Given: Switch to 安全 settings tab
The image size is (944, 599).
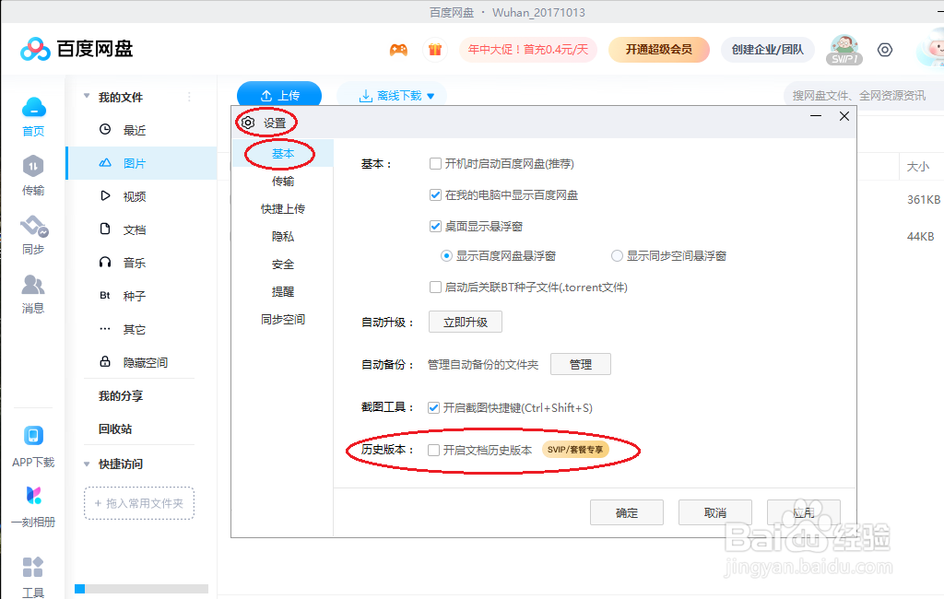Looking at the screenshot, I should point(283,264).
